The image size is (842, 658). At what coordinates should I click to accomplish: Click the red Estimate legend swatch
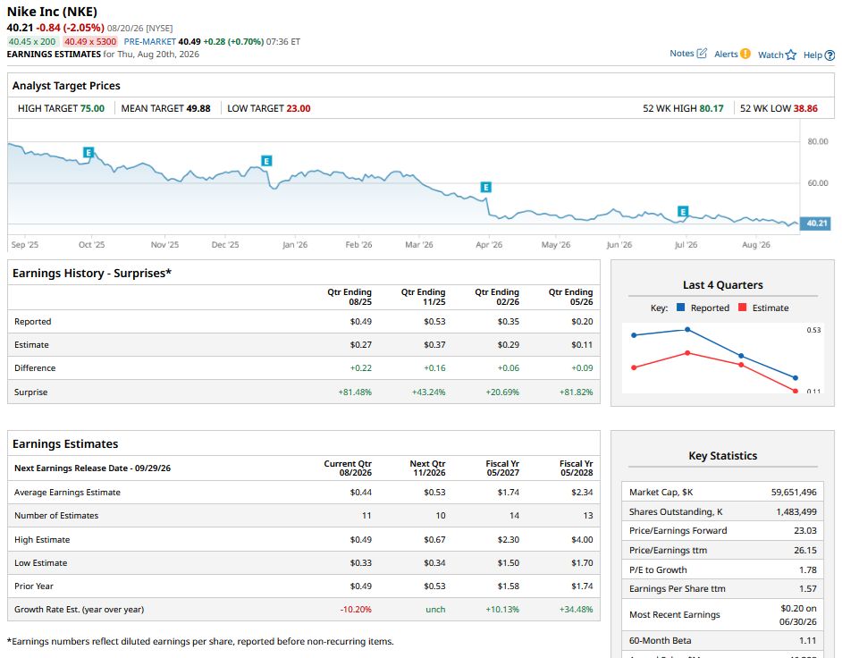[x=743, y=308]
